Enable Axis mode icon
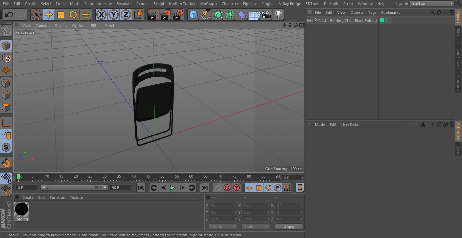Screen dimensions: 462x238 point(6,123)
